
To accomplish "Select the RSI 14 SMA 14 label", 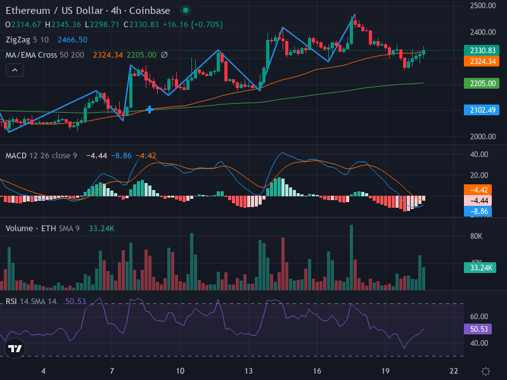I will (x=31, y=301).
